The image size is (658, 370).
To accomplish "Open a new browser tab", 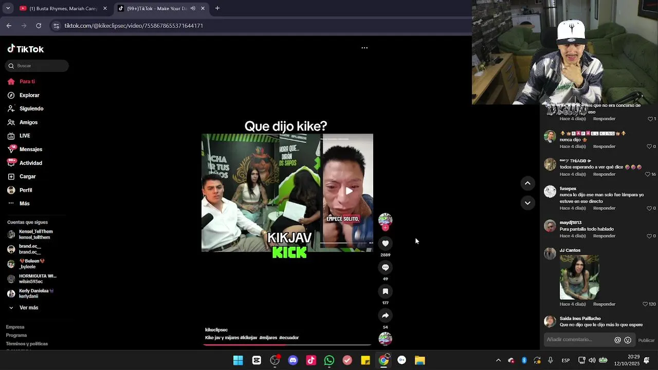I will pyautogui.click(x=217, y=8).
